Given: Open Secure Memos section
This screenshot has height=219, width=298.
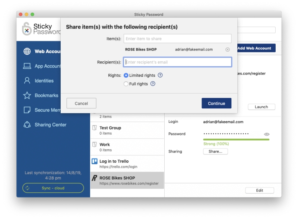Looking at the screenshot, I should point(42,110).
